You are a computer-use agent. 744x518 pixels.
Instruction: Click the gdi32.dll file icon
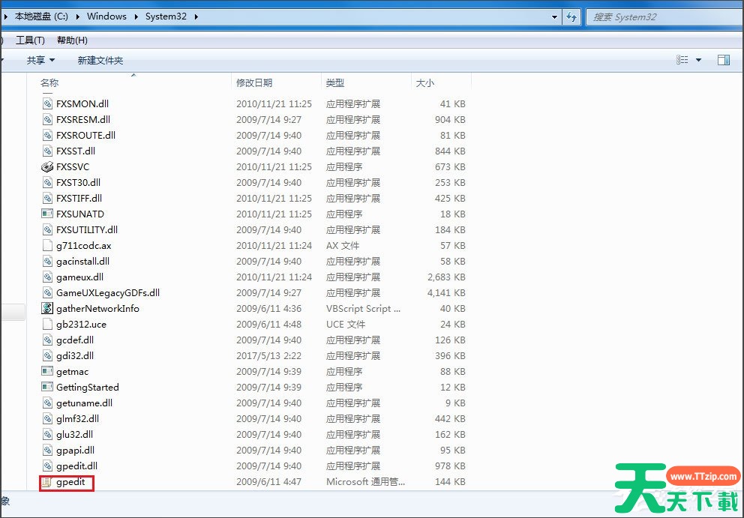46,355
